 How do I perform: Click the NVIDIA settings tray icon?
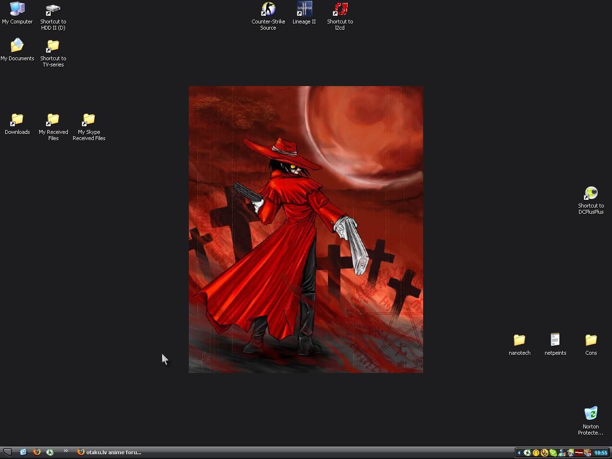(x=570, y=453)
